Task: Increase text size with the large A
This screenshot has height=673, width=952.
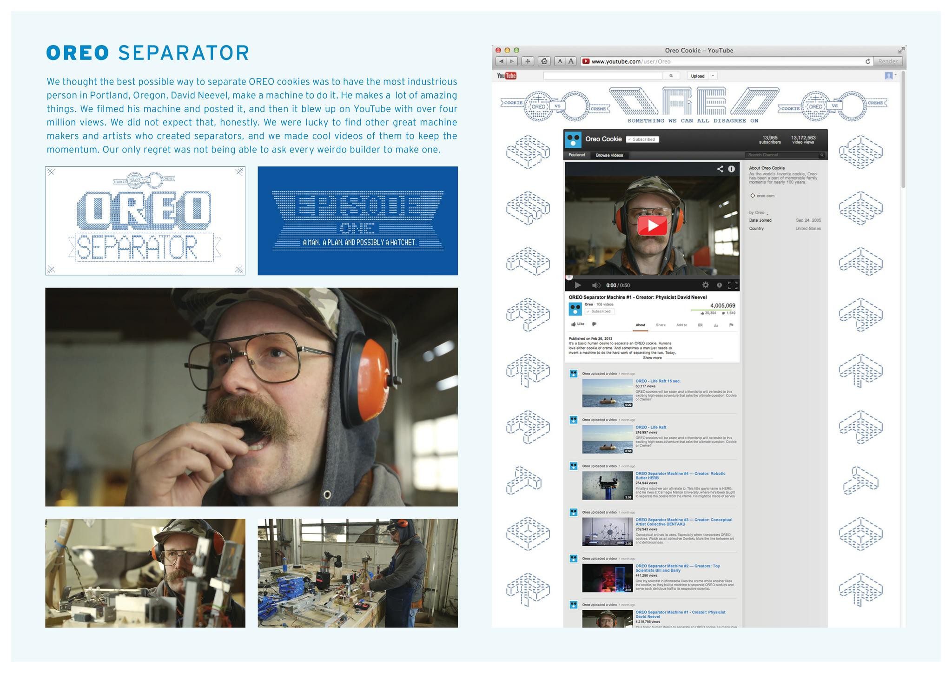Action: coord(571,61)
